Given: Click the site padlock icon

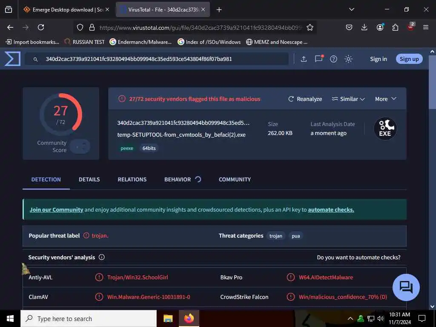Looking at the screenshot, I should tap(92, 27).
